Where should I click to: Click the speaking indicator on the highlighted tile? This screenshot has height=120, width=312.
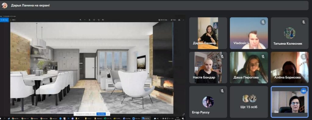(x=303, y=91)
